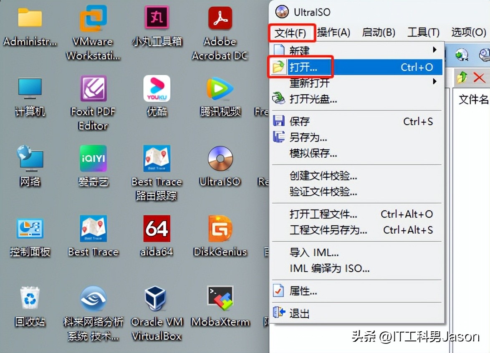Launch the 腾讯视频 video app

point(220,88)
